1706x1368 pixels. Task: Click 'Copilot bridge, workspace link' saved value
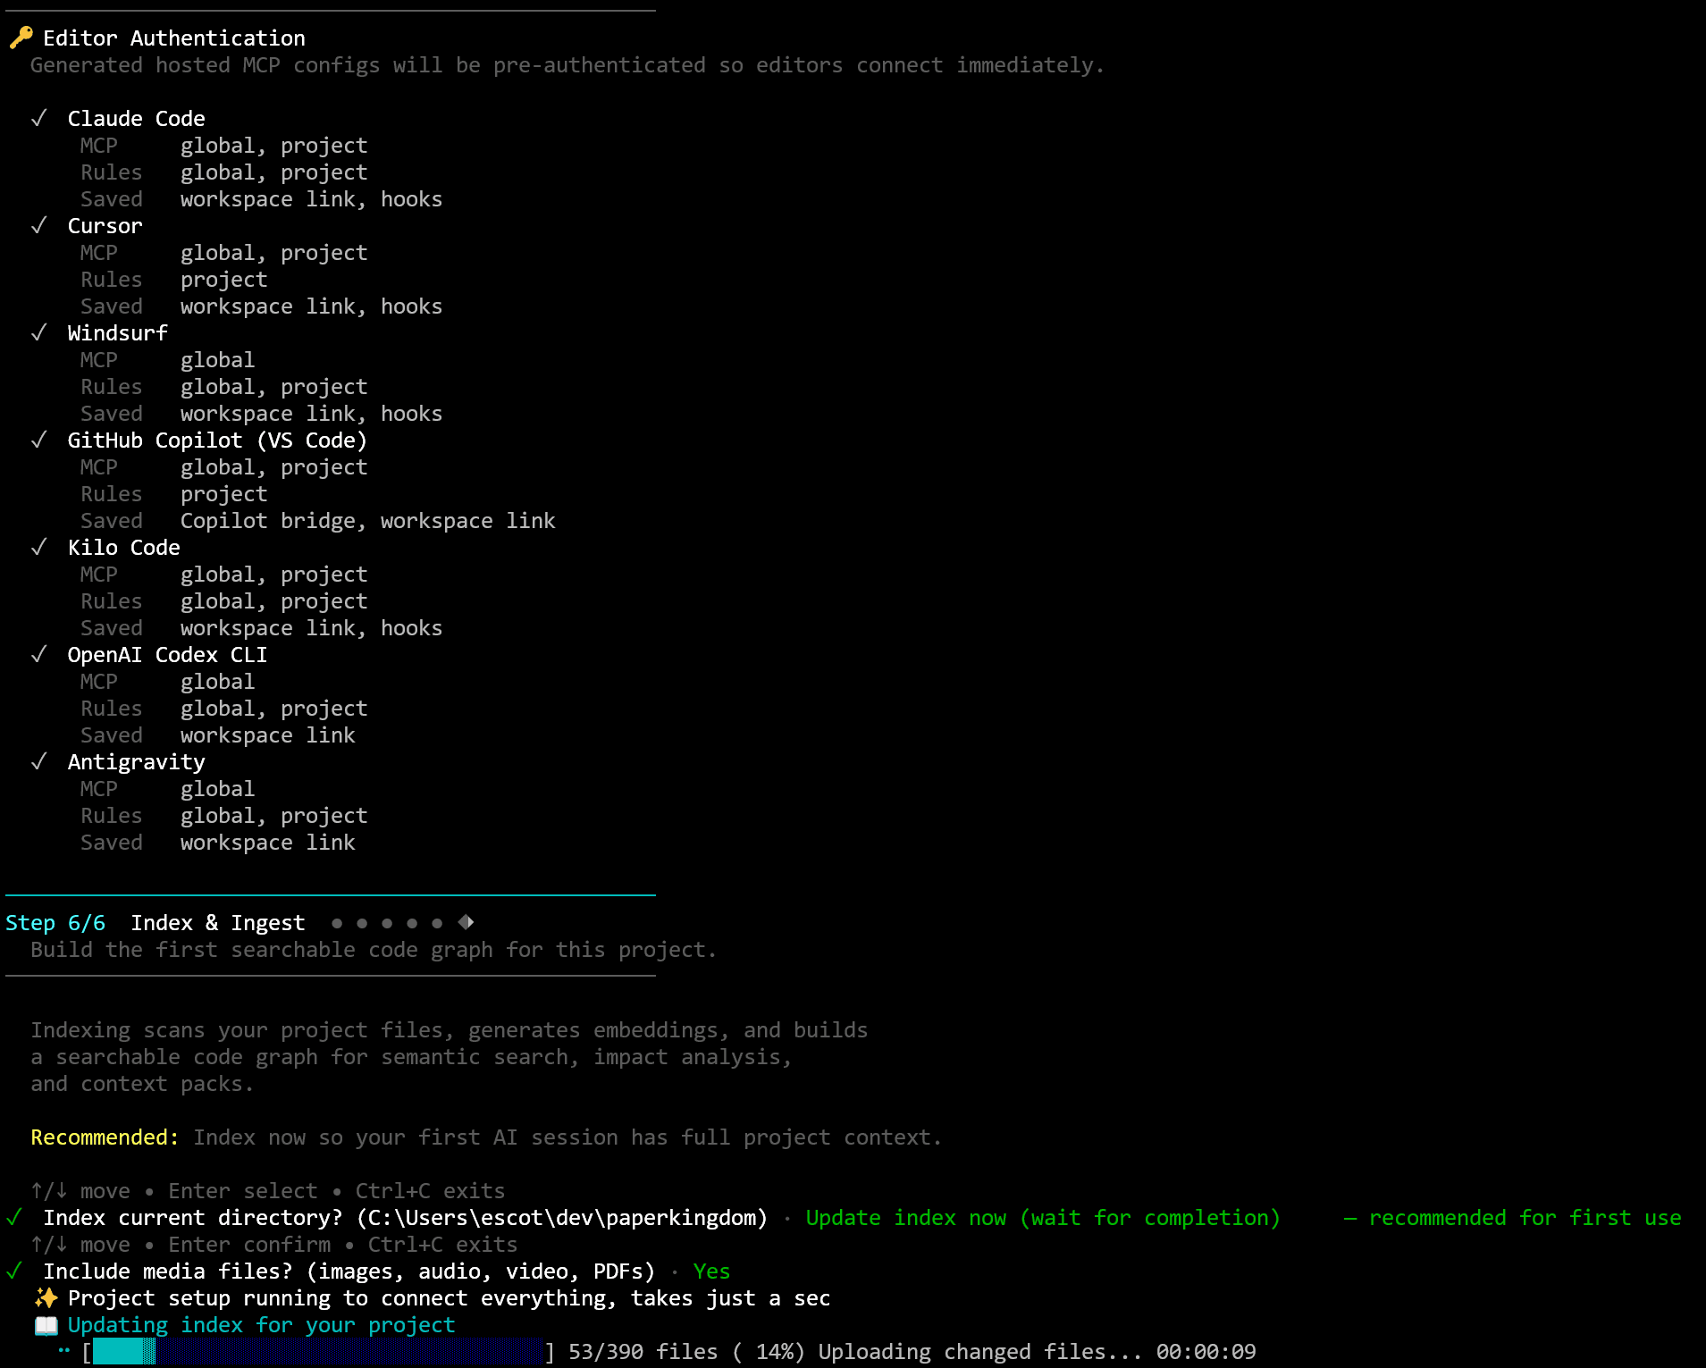point(368,521)
